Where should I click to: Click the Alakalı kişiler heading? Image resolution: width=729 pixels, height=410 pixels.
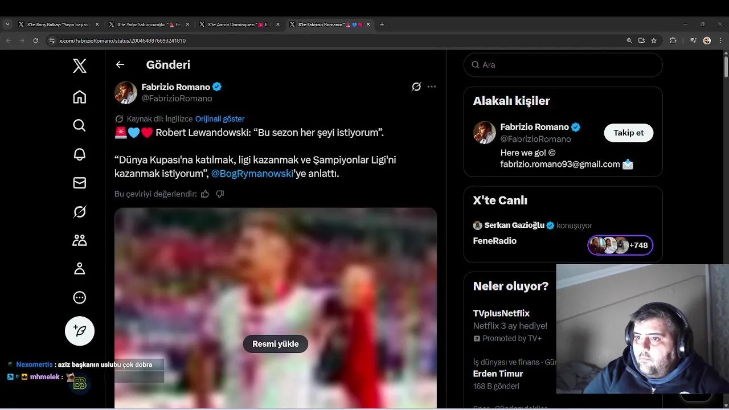(x=511, y=101)
